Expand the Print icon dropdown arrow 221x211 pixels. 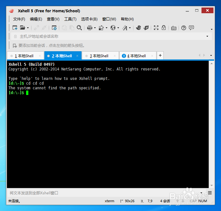[x=95, y=28]
